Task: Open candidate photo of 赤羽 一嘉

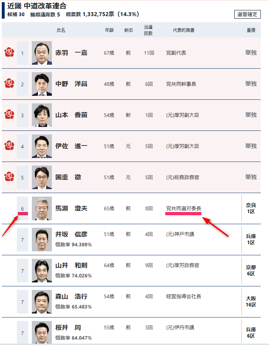Action: [x=42, y=53]
